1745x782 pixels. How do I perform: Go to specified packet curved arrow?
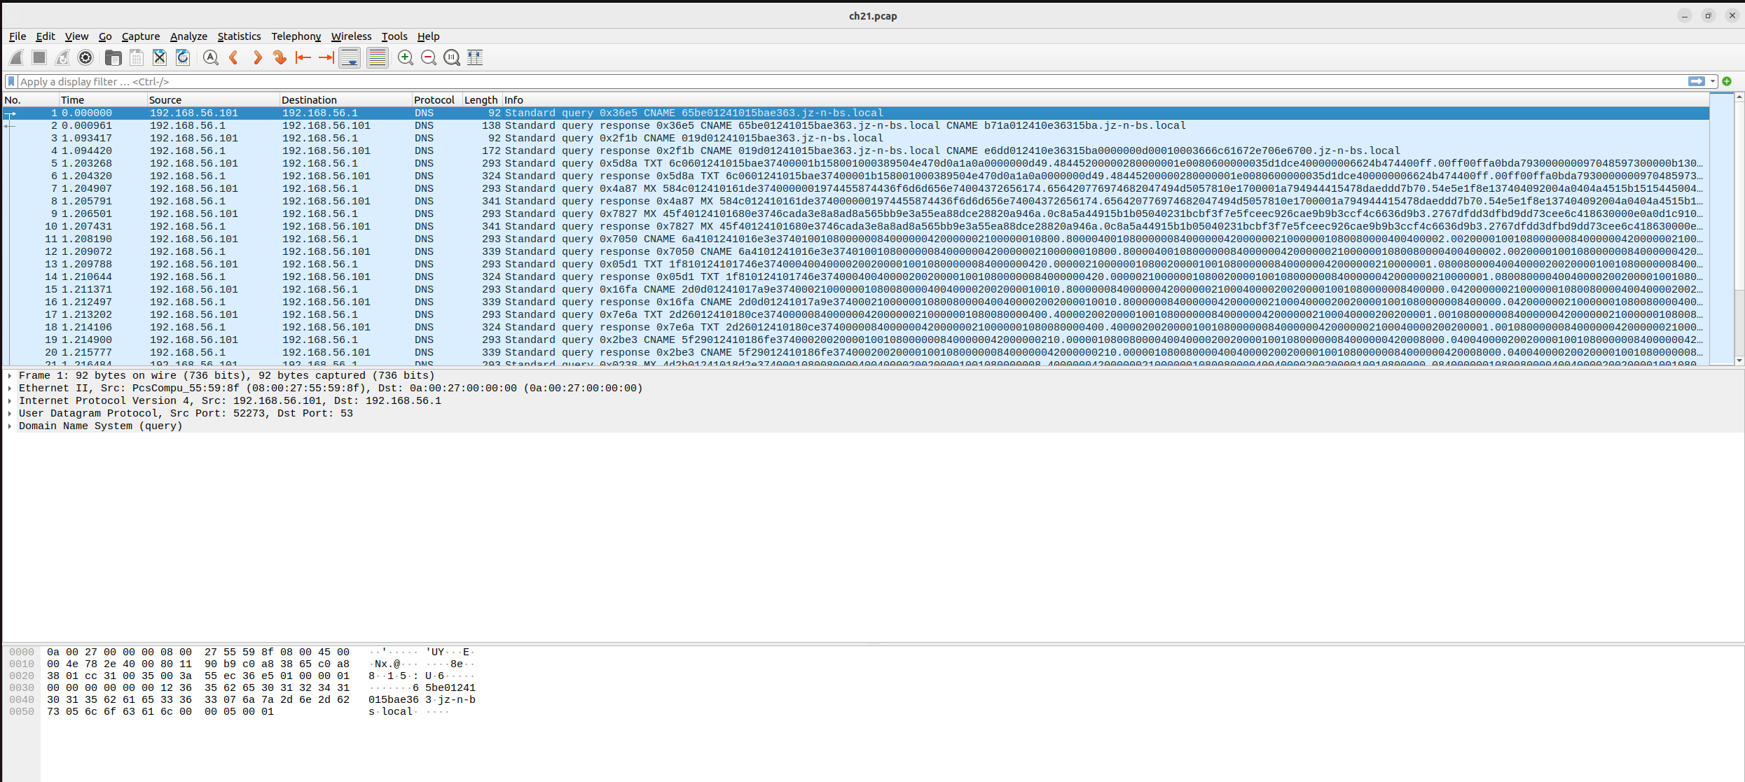(x=280, y=58)
